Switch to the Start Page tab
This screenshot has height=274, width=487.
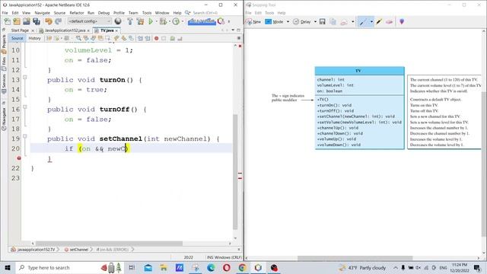click(20, 30)
